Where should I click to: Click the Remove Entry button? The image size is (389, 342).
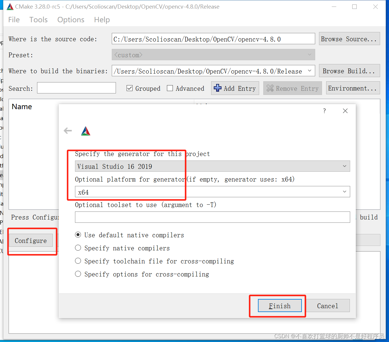[293, 88]
